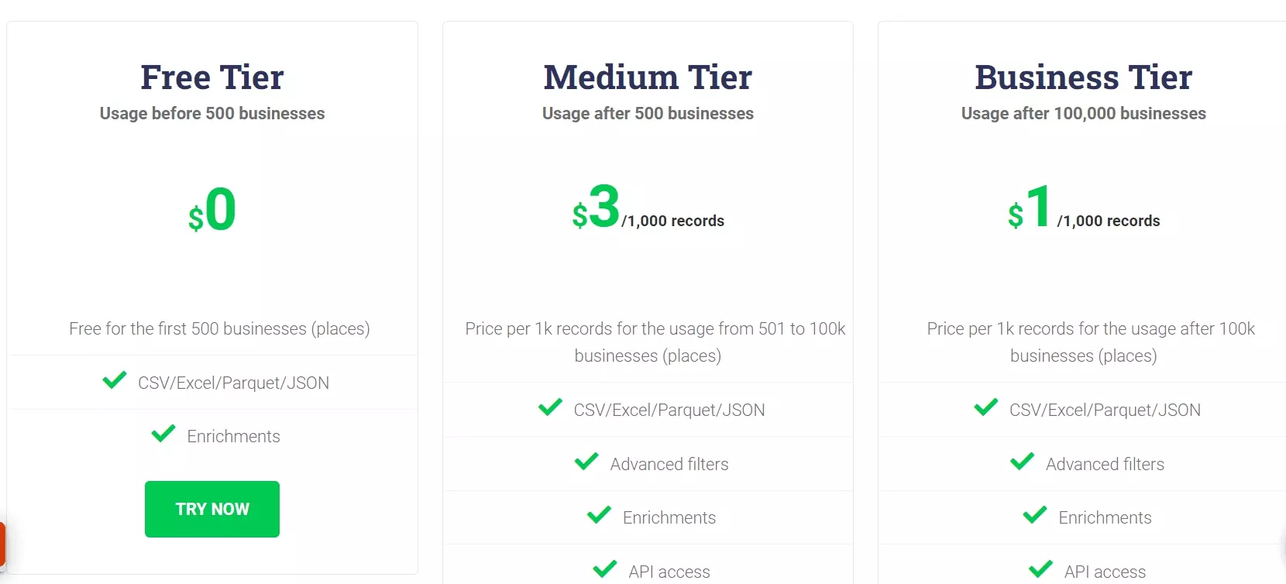Click the checkmark beside Business Tier Enrichments
1286x584 pixels.
pos(1035,515)
